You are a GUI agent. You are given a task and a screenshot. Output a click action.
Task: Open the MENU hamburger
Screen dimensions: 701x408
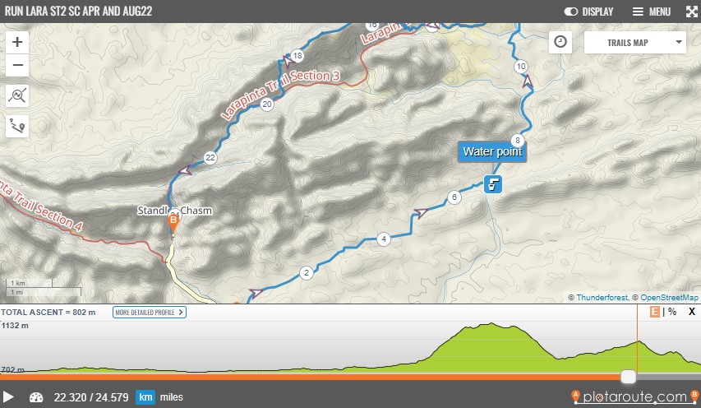click(652, 12)
